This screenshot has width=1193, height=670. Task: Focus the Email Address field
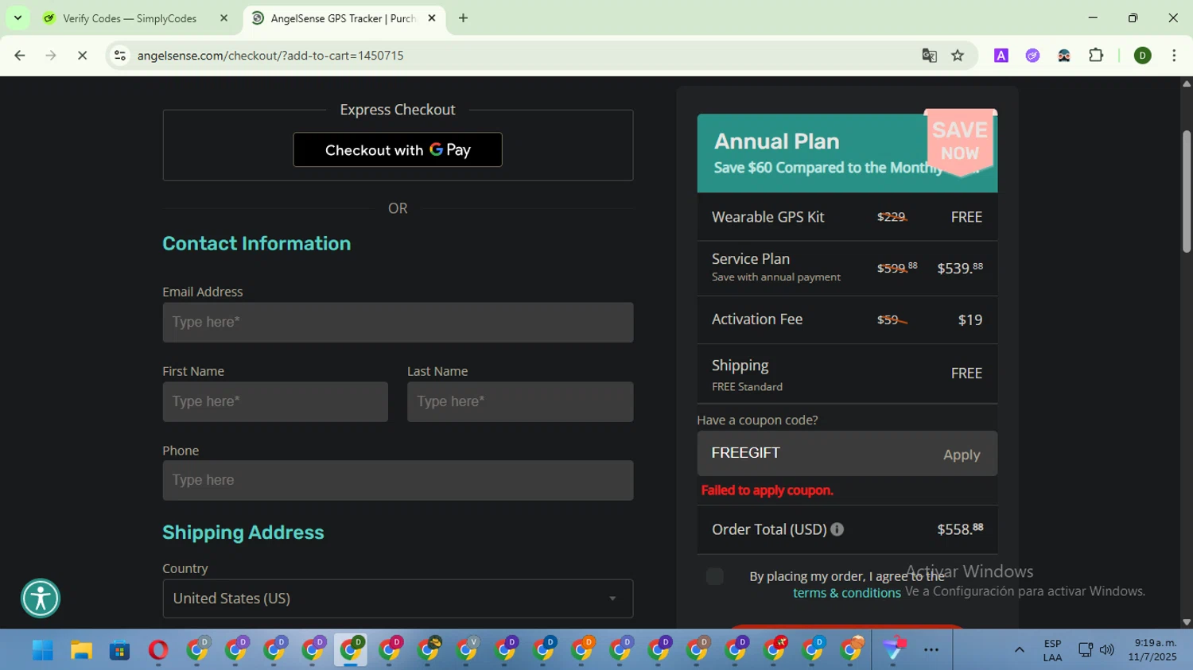398,322
